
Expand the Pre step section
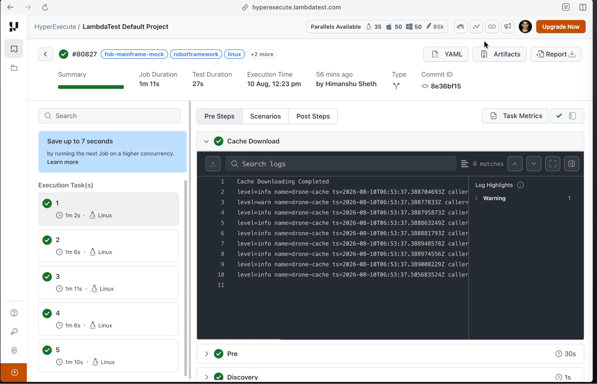(206, 354)
